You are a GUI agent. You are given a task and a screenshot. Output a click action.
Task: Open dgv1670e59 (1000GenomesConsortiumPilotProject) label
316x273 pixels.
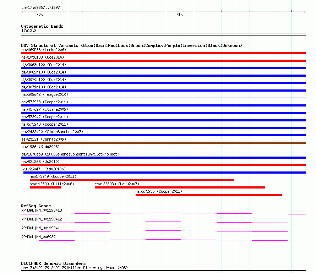click(x=70, y=154)
